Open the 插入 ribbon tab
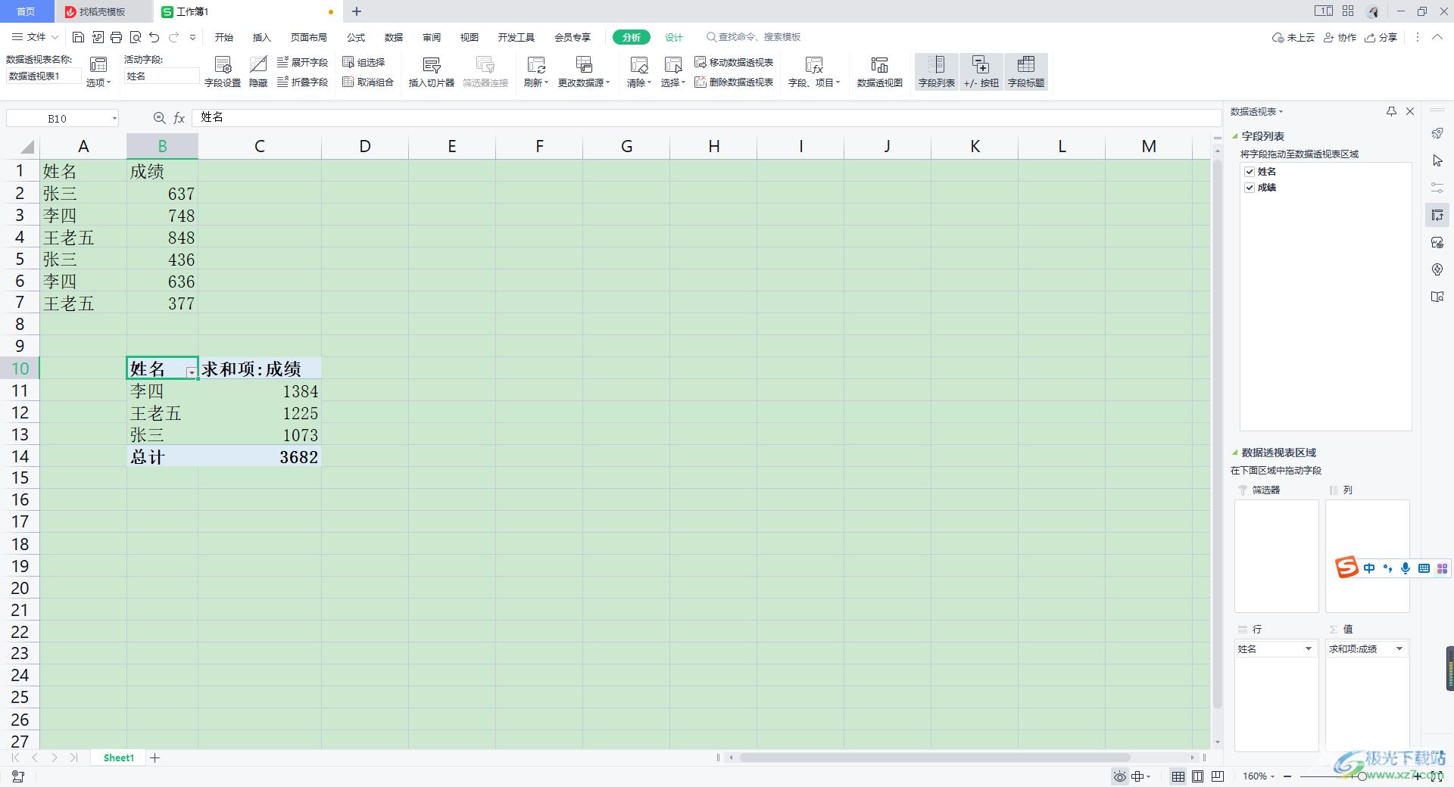Screen dimensions: 1454x787 click(261, 37)
